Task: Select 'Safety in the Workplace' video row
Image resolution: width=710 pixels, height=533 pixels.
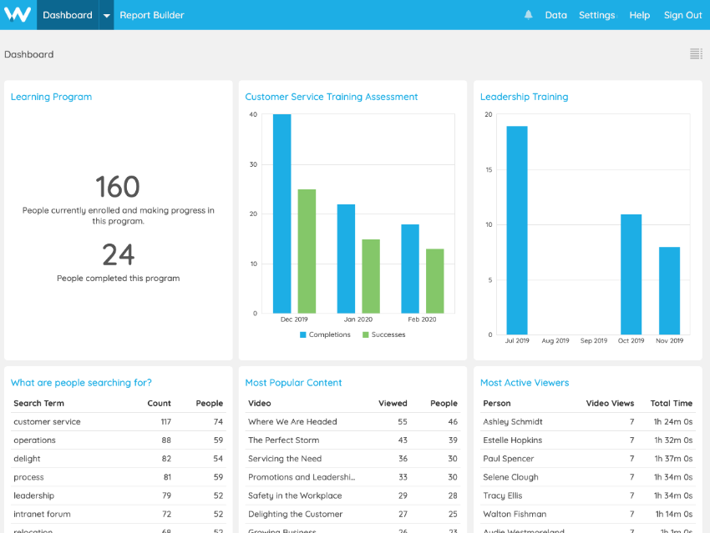Action: [352, 495]
